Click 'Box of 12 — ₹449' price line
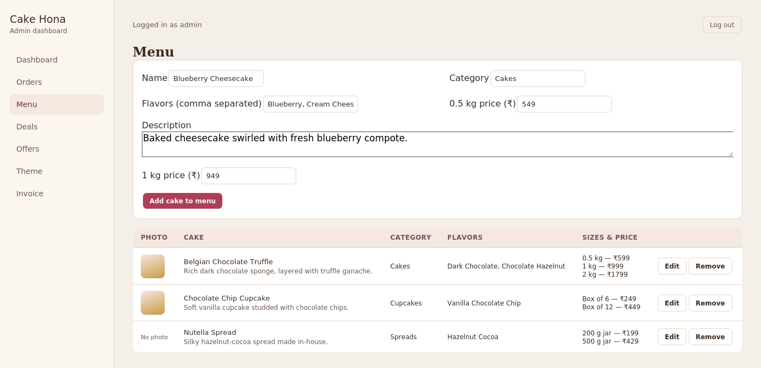Screen dimensions: 761x368 tap(611, 307)
